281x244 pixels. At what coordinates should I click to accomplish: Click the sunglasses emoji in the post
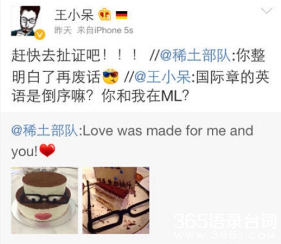pos(111,76)
